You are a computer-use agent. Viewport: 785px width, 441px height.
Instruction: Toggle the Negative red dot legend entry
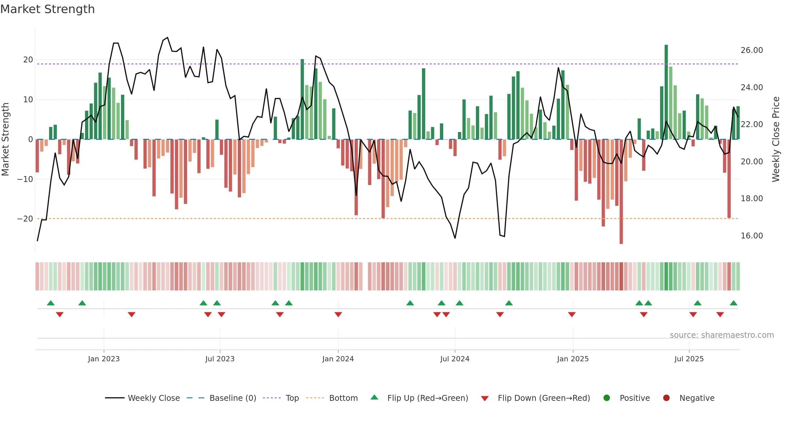coord(689,398)
